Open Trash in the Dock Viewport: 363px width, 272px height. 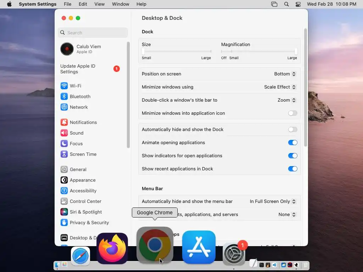[x=306, y=265]
